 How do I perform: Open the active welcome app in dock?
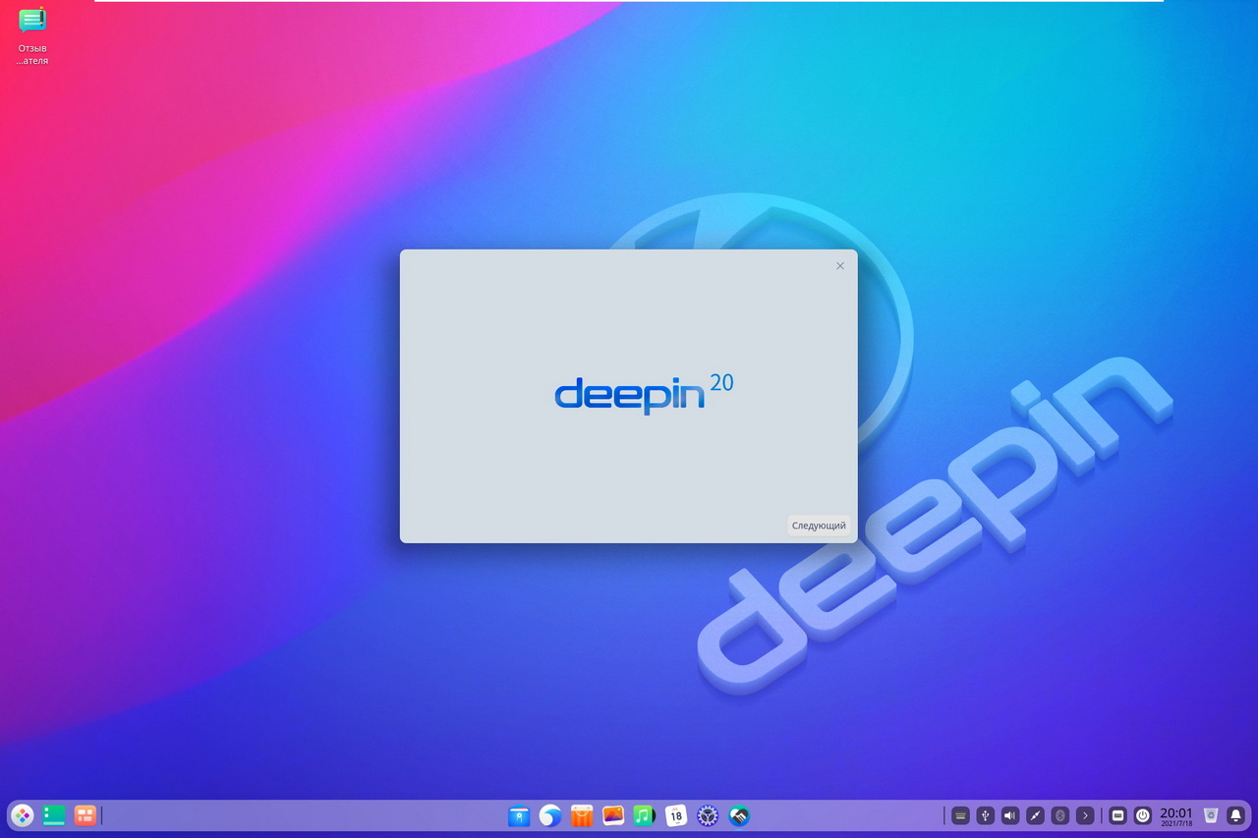[739, 815]
